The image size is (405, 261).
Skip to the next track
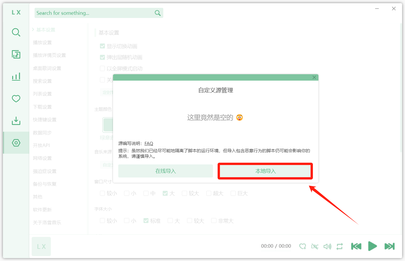pos(389,246)
